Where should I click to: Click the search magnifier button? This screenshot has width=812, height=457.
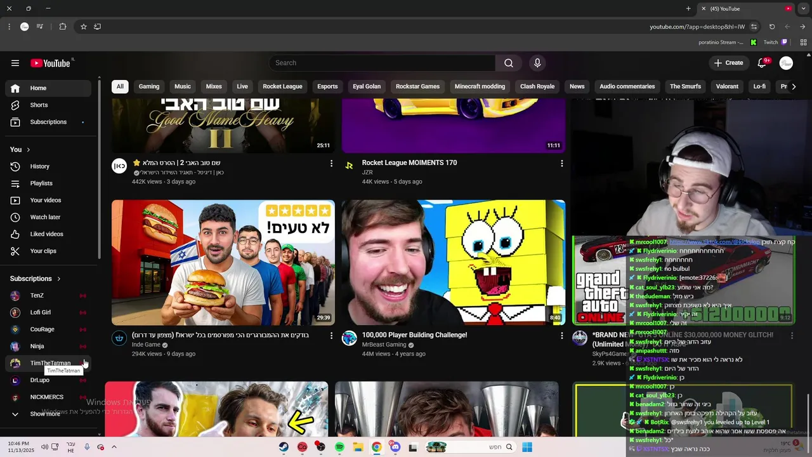509,63
